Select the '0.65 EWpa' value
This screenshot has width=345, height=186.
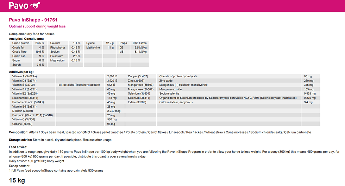tap(140, 43)
